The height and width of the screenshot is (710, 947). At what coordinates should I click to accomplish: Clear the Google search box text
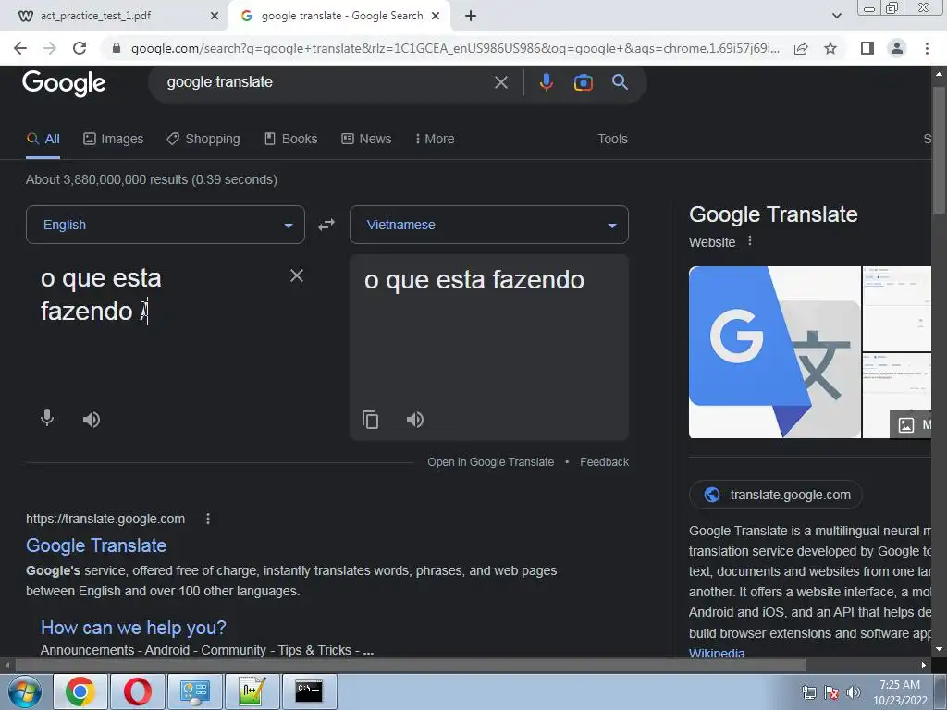coord(500,82)
